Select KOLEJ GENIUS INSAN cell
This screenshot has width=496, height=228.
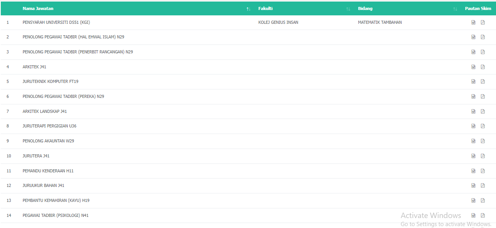(278, 22)
